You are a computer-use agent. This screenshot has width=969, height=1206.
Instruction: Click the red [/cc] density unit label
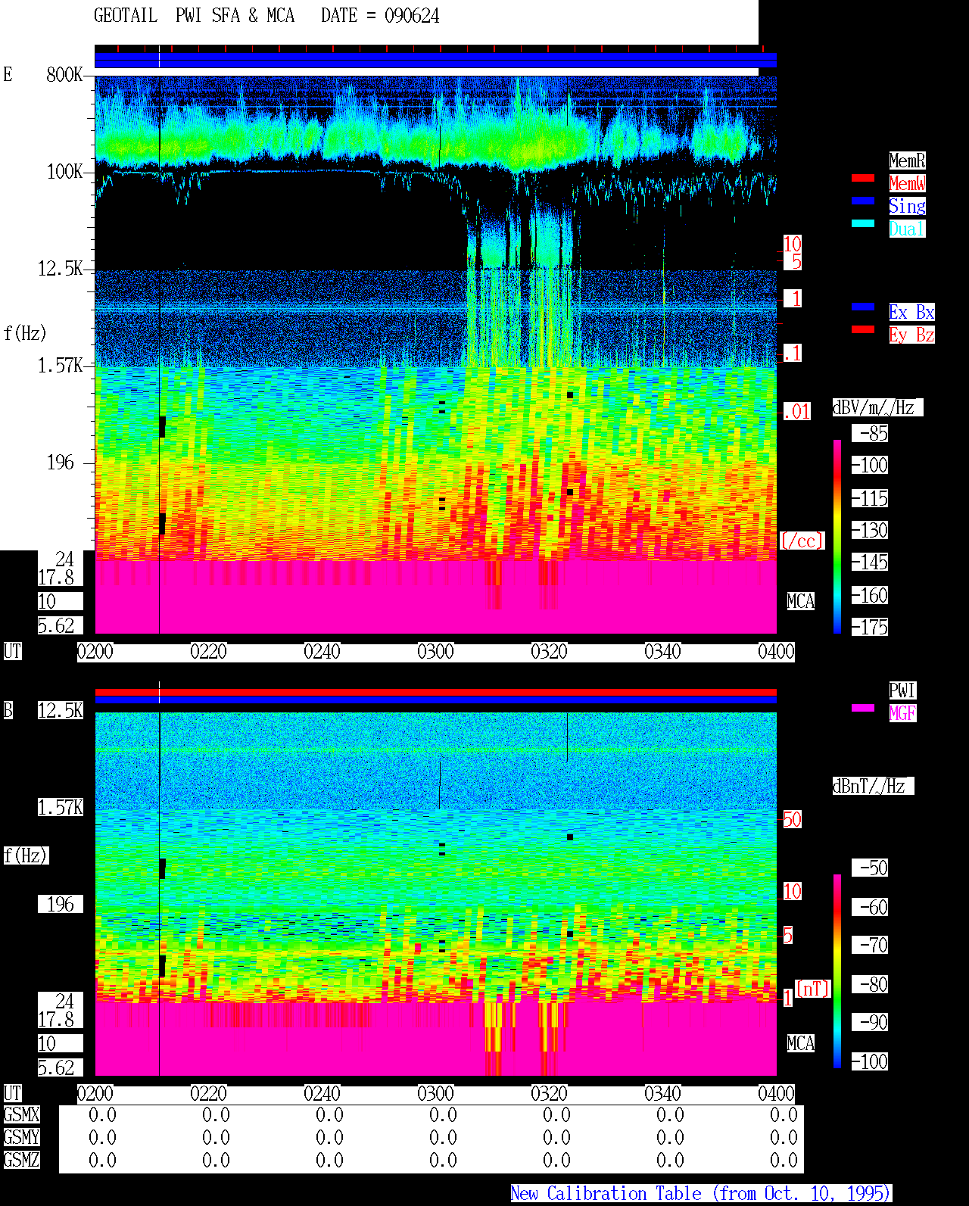tap(802, 541)
